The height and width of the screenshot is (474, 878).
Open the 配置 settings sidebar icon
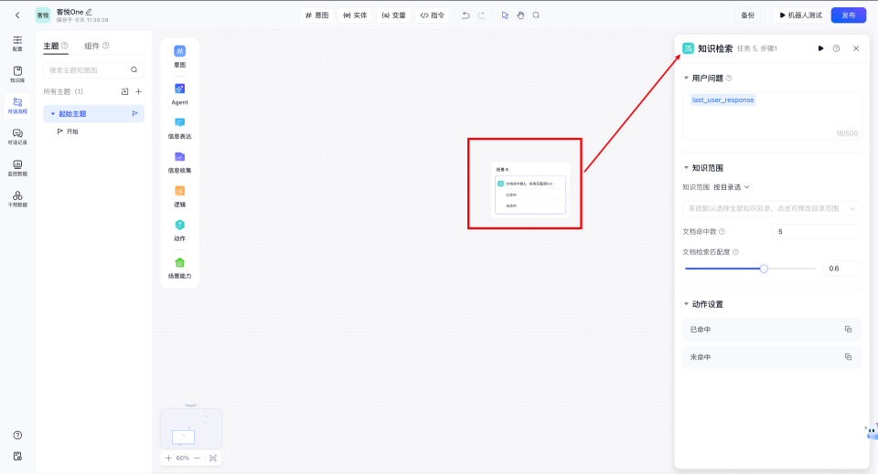17,43
